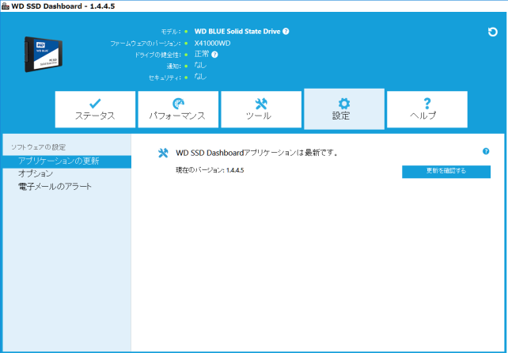The width and height of the screenshot is (508, 353).
Task: Select the 設定 tab
Action: pyautogui.click(x=344, y=109)
